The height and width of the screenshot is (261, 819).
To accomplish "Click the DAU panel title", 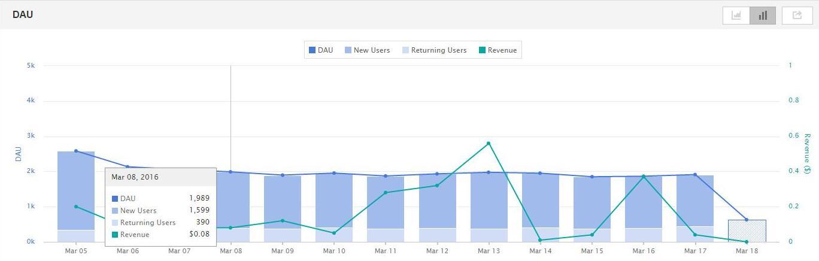I will [22, 14].
